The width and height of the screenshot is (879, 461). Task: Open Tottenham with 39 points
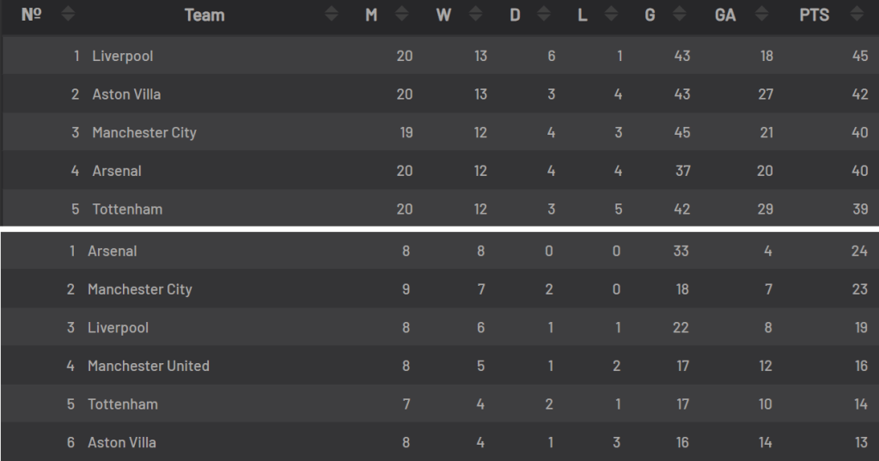[x=127, y=209]
